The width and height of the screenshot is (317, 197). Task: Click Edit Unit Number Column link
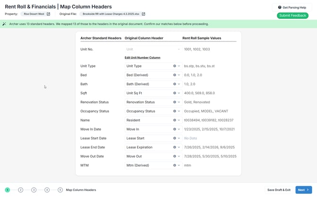(142, 57)
